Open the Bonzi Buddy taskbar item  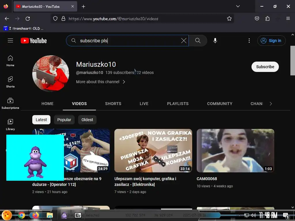(64, 215)
